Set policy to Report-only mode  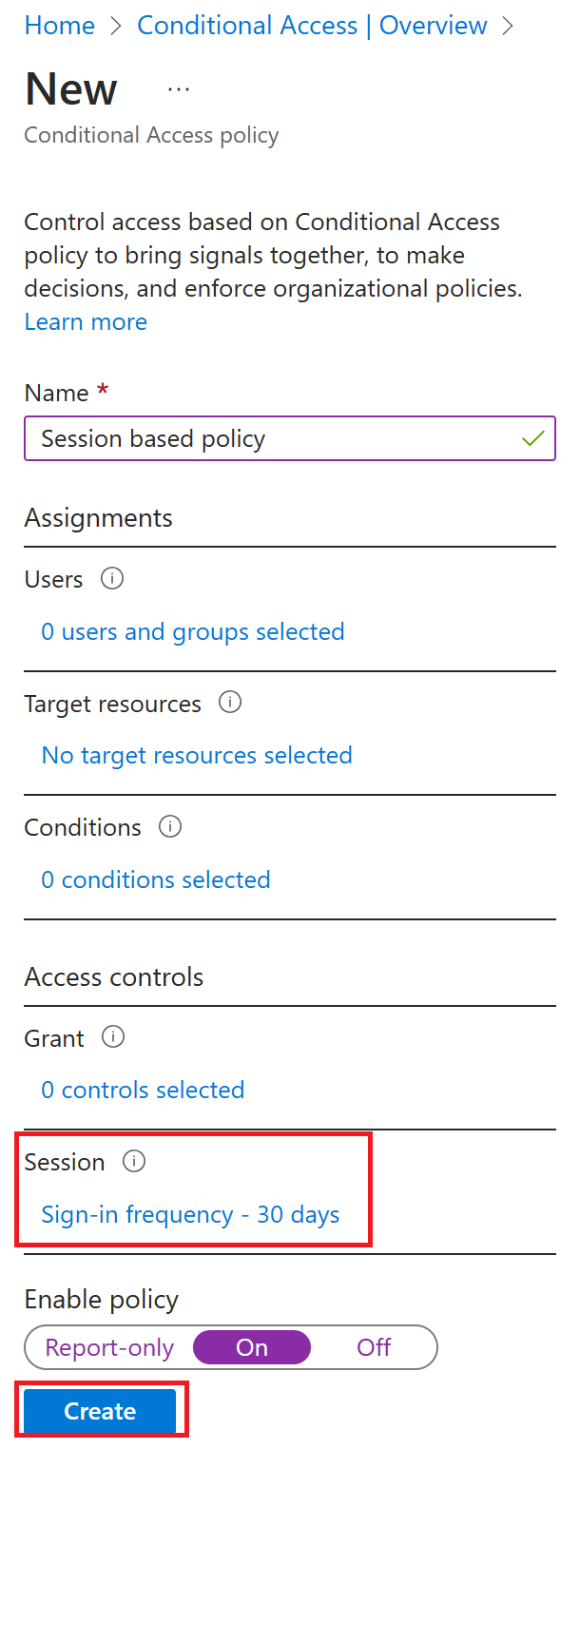pos(108,1347)
